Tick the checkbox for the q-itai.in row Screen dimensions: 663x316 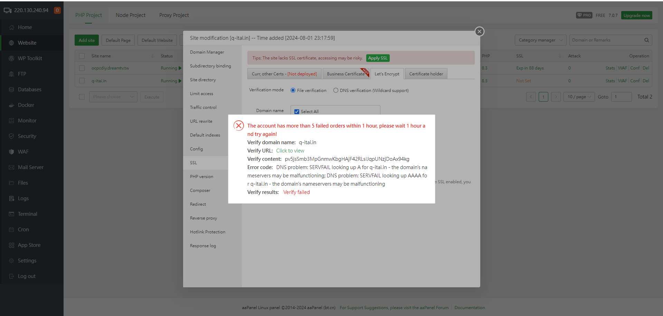coord(82,81)
